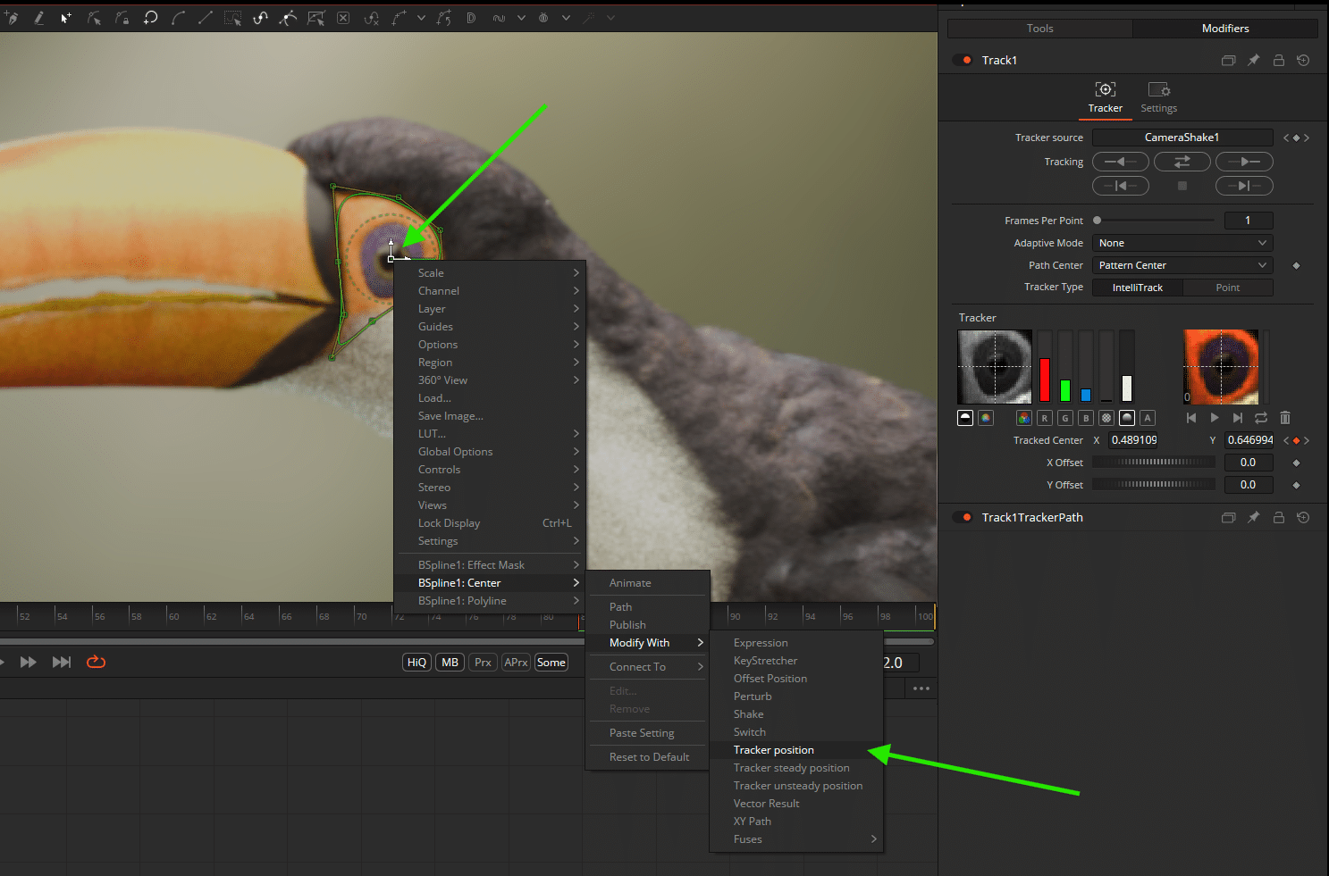Choose Tracker unsteady position from the menu
The height and width of the screenshot is (876, 1329).
(797, 785)
